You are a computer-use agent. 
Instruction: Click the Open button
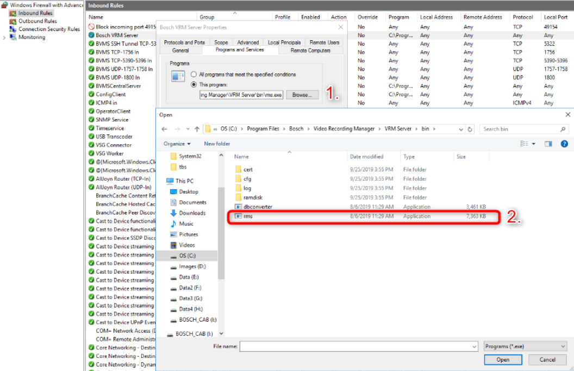503,360
